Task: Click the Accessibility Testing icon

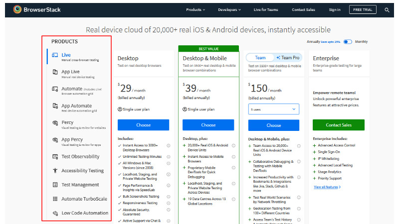Action: pos(55,171)
